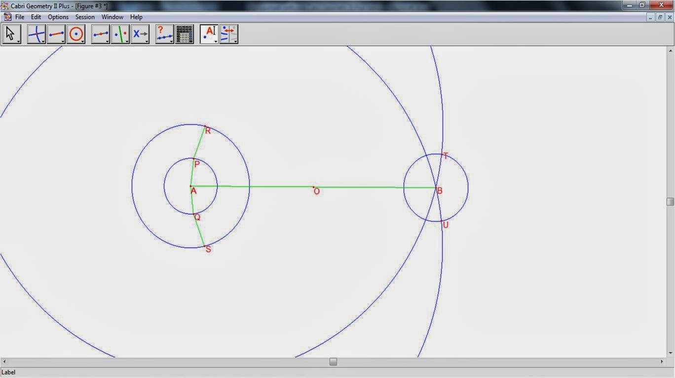Screen dimensions: 675x378
Task: Click the Cabri title bar application icon
Action: point(5,6)
